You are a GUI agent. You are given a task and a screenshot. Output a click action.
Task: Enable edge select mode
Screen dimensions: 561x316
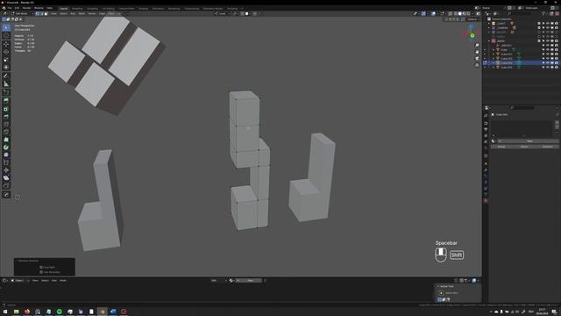[41, 14]
